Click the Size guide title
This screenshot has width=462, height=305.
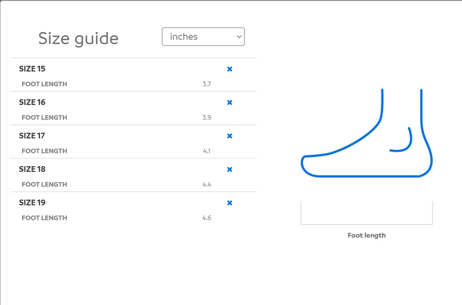tap(78, 38)
